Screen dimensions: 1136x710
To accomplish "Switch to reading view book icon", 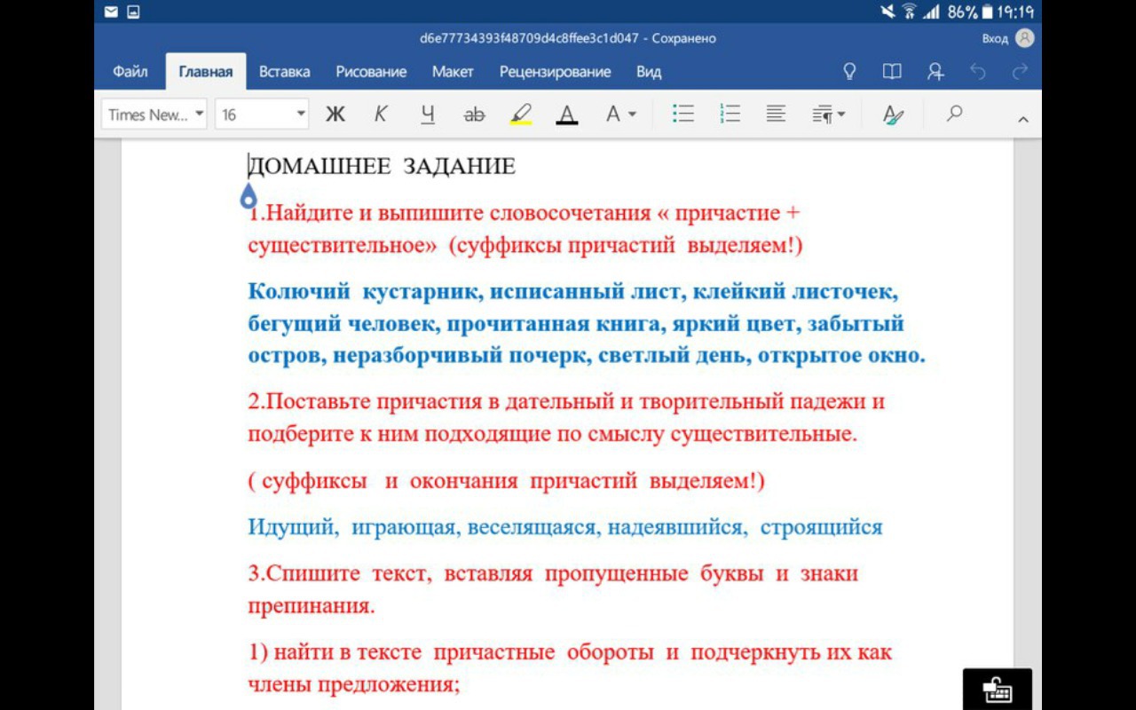I will point(892,71).
